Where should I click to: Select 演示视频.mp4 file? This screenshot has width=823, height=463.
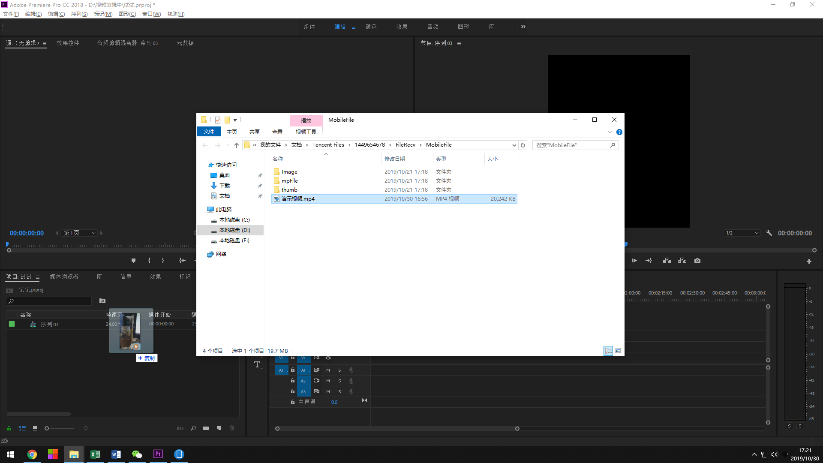[x=394, y=199]
